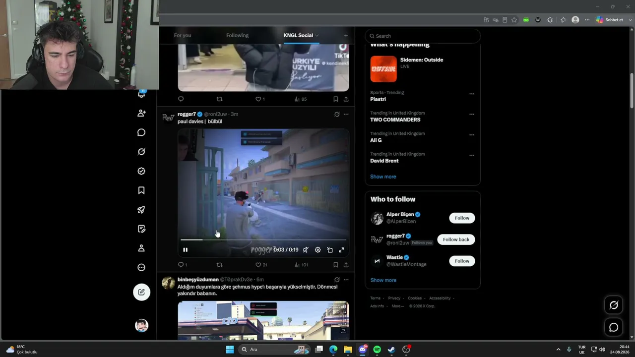Open more options for David Brent trend
635x357 pixels.
[472, 155]
